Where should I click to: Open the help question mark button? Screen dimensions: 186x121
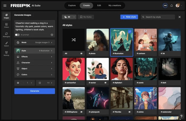point(181,116)
